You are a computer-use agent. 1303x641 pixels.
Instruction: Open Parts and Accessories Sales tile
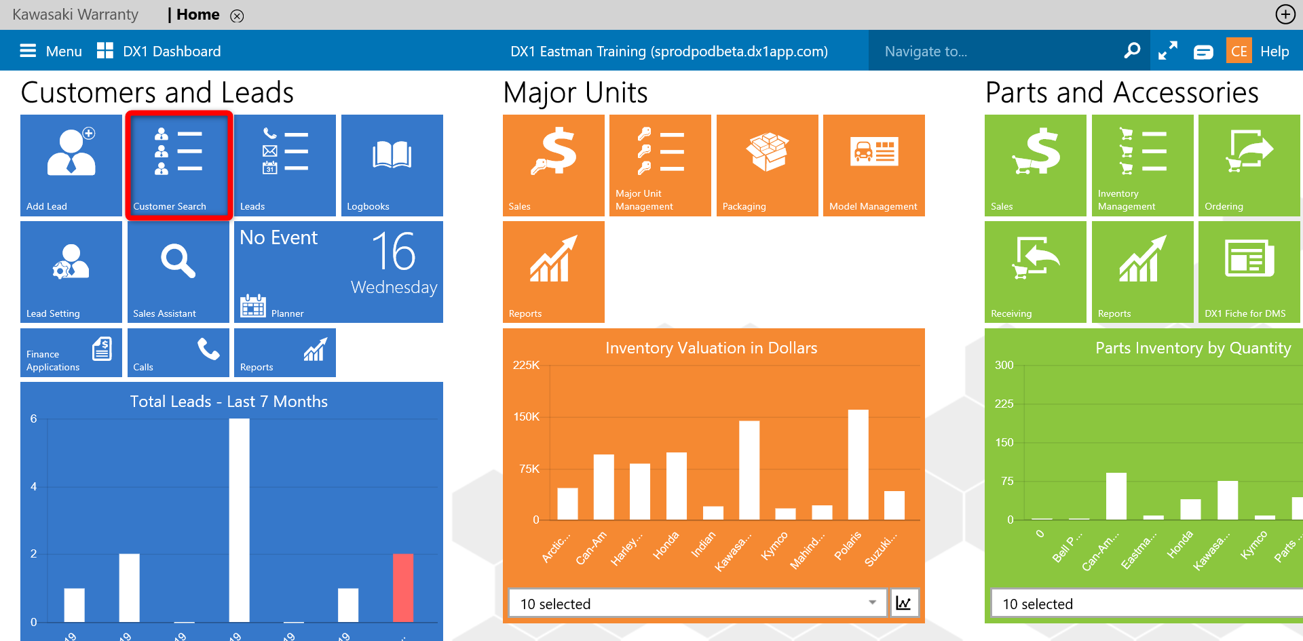coord(1036,166)
